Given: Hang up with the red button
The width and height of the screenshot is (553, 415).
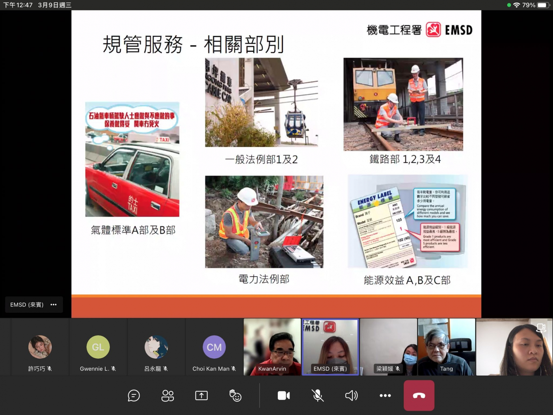Looking at the screenshot, I should (419, 396).
